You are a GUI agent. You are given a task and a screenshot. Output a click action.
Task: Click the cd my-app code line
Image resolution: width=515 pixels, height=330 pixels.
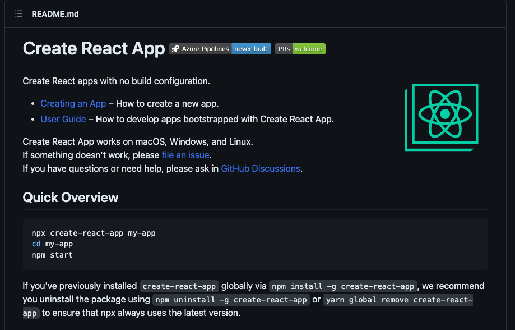tap(52, 244)
